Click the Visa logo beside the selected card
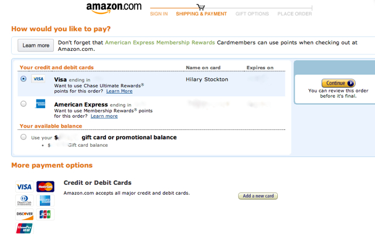The width and height of the screenshot is (375, 234). (38, 79)
